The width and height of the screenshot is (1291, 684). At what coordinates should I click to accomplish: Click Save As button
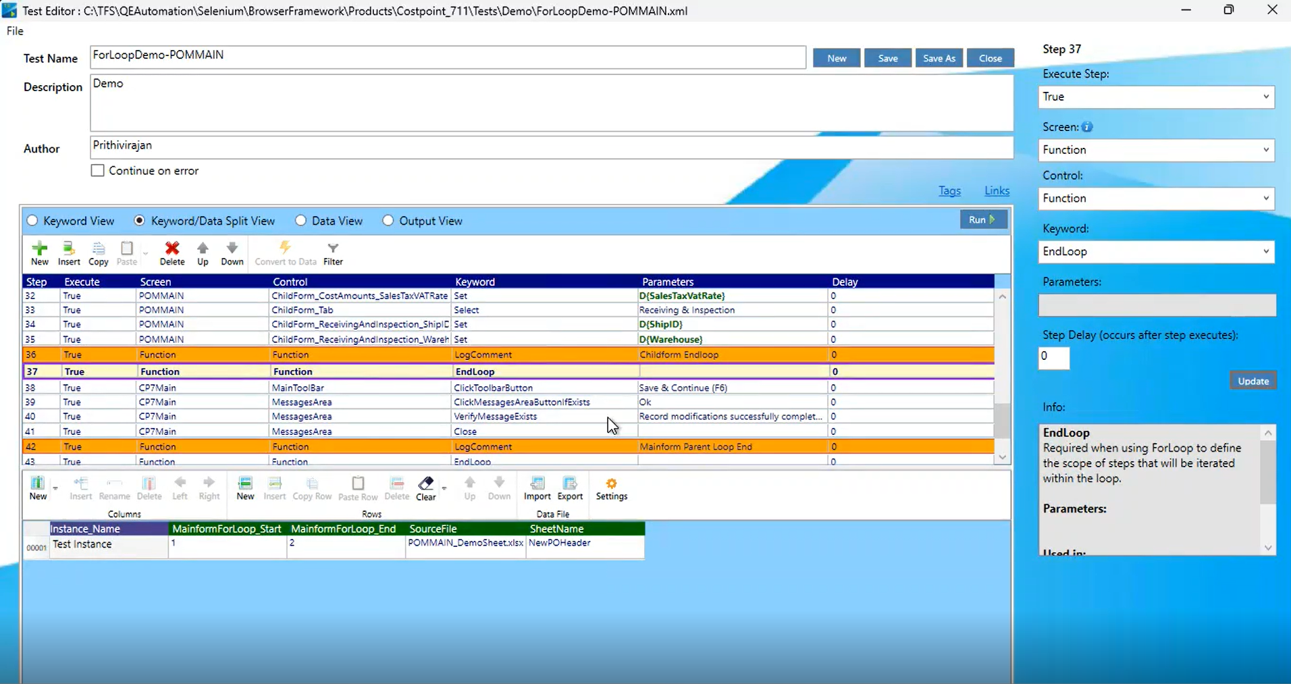point(939,58)
